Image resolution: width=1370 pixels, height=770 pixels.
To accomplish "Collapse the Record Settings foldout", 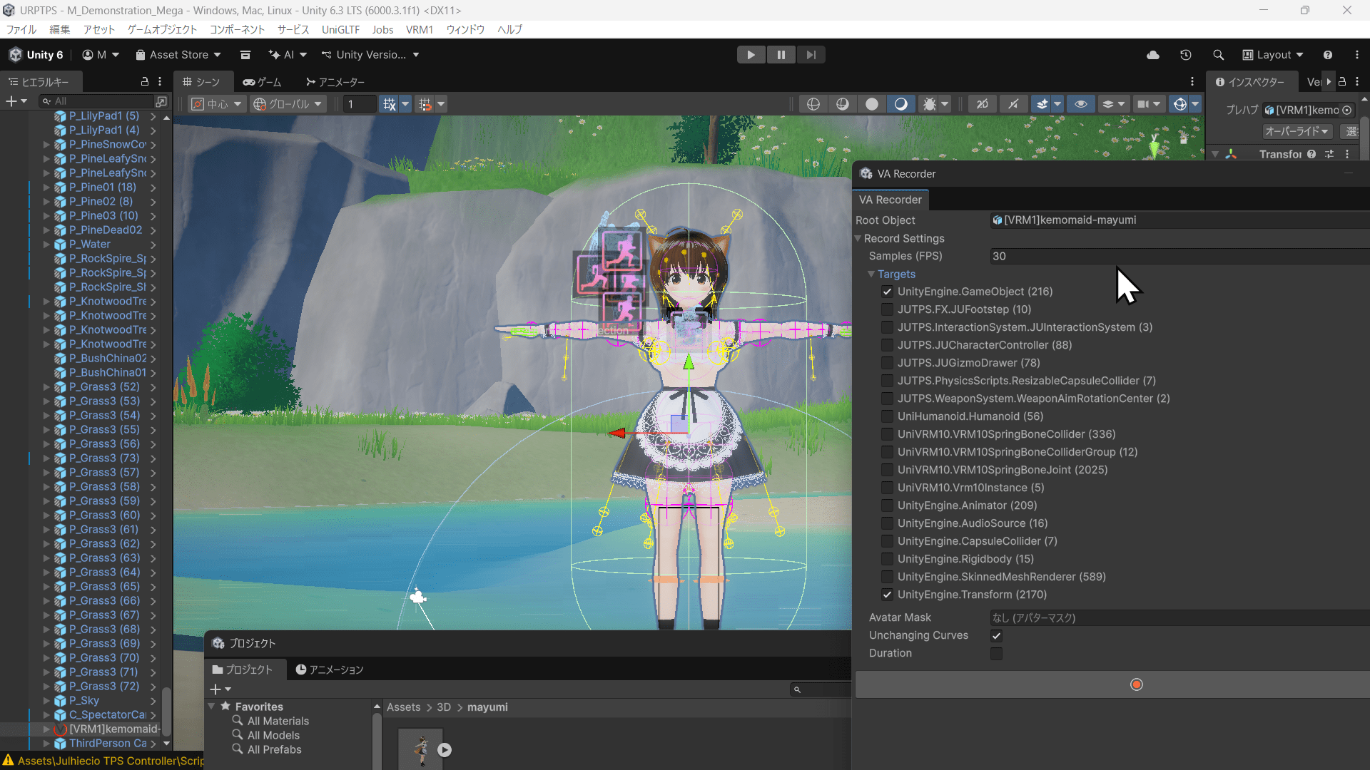I will pyautogui.click(x=858, y=238).
